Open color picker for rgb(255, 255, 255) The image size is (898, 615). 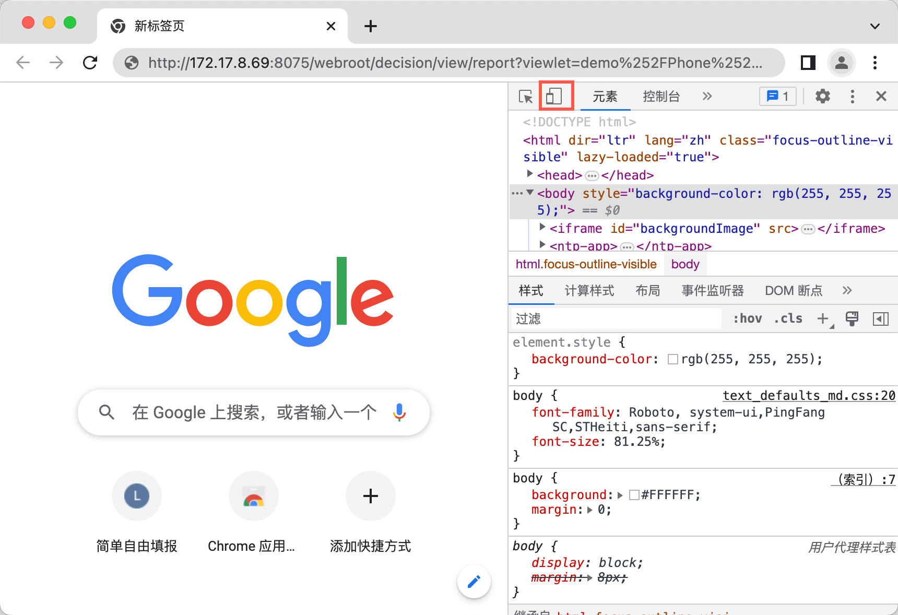[673, 359]
